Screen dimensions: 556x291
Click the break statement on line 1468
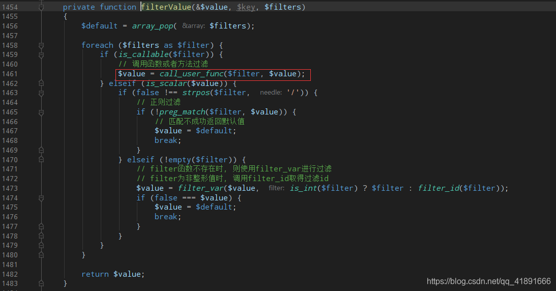(x=166, y=140)
